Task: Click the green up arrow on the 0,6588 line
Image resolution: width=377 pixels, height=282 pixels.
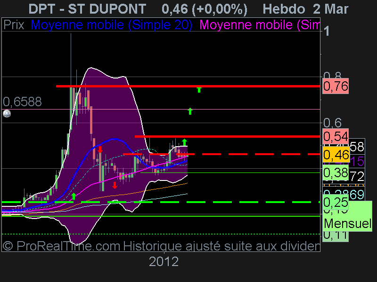Action: (x=190, y=111)
